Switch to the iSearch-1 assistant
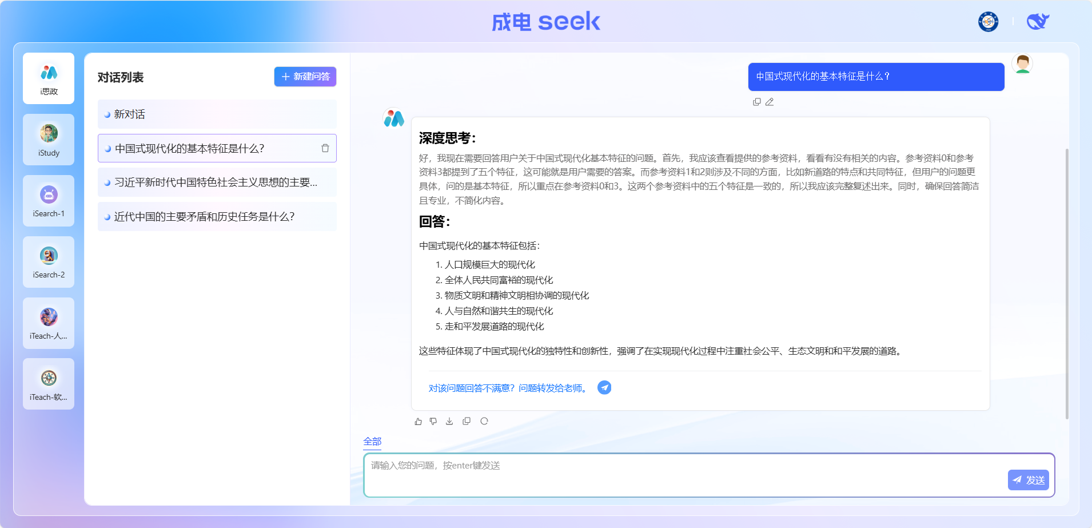The height and width of the screenshot is (528, 1092). pyautogui.click(x=49, y=201)
